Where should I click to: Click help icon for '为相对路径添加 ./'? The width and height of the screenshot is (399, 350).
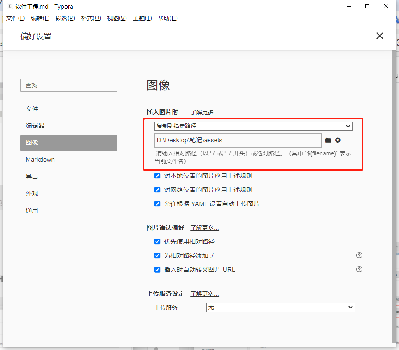coord(359,255)
